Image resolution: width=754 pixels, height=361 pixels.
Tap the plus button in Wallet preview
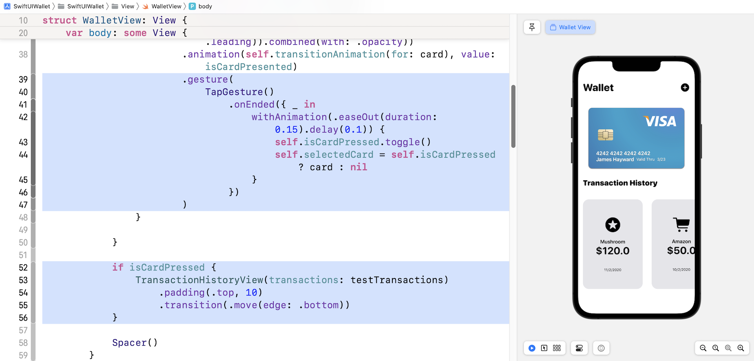(x=684, y=88)
